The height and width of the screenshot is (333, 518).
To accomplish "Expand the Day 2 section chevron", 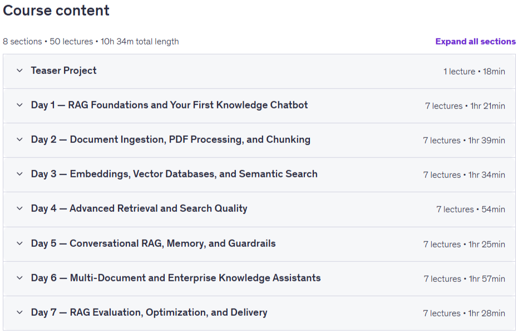I will tap(20, 140).
